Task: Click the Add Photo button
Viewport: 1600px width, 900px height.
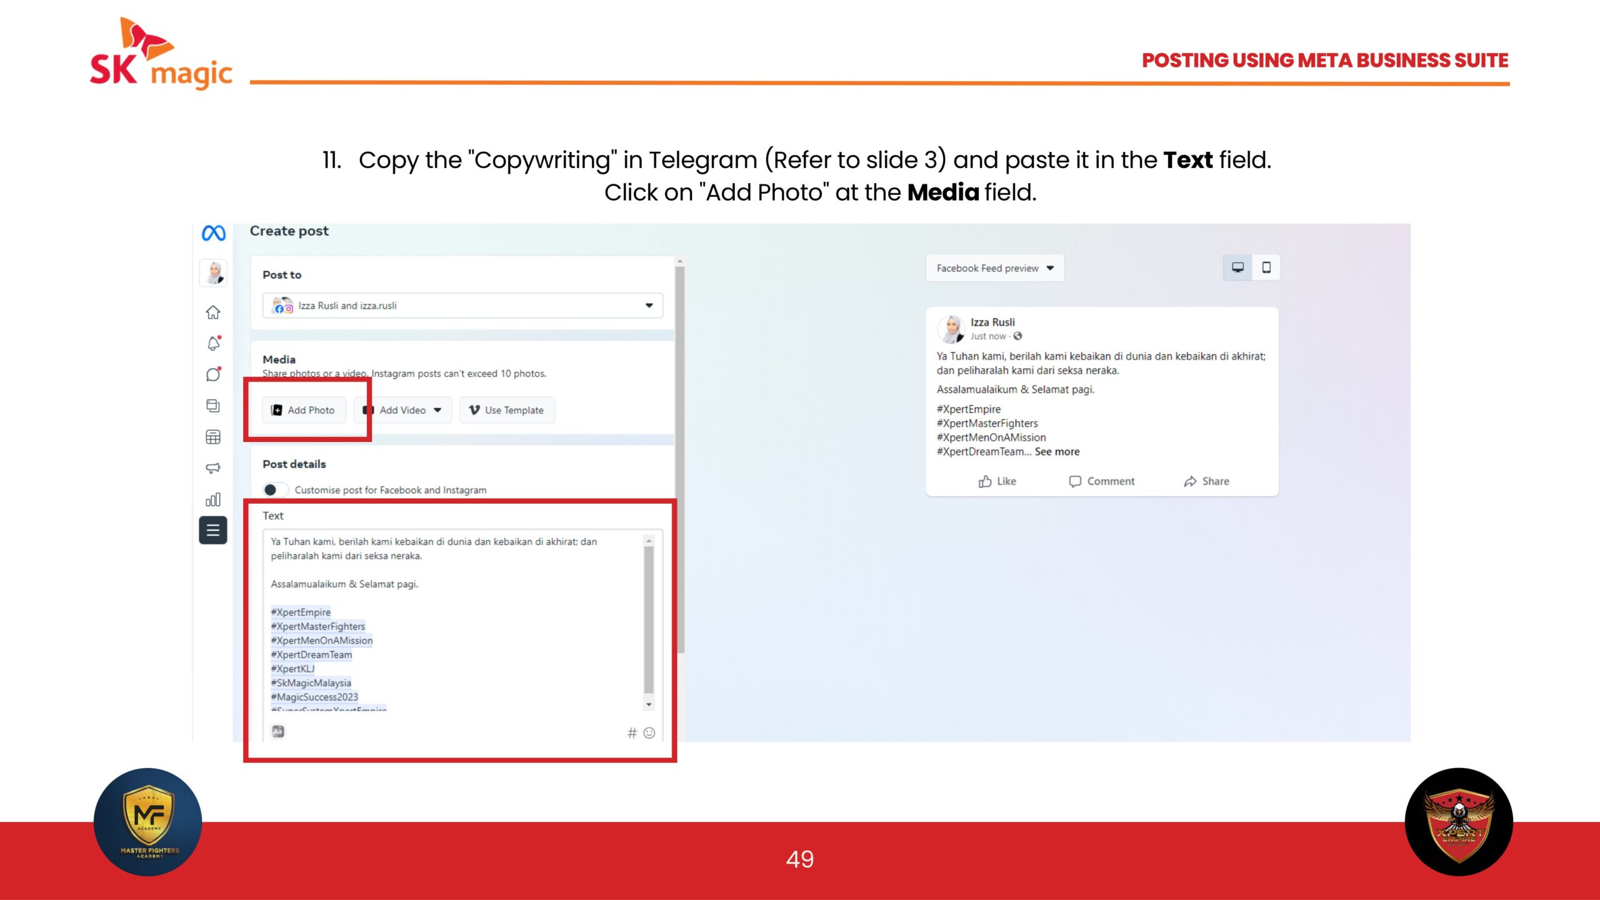Action: pos(304,410)
